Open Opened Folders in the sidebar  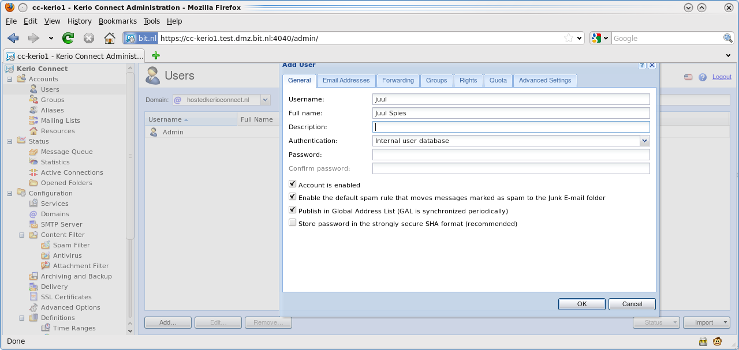coord(66,183)
